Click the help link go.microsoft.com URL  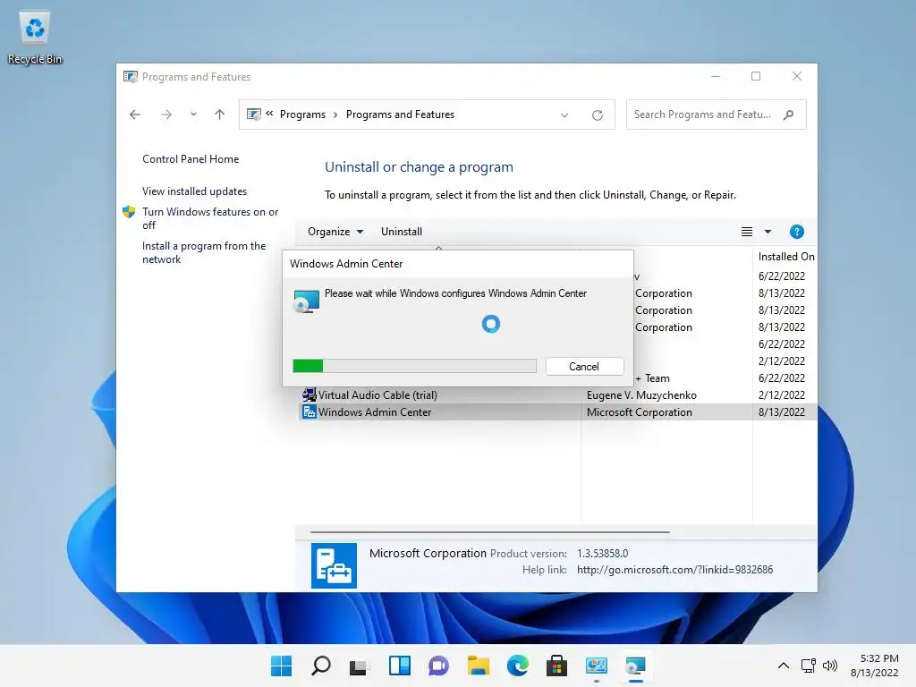click(674, 570)
